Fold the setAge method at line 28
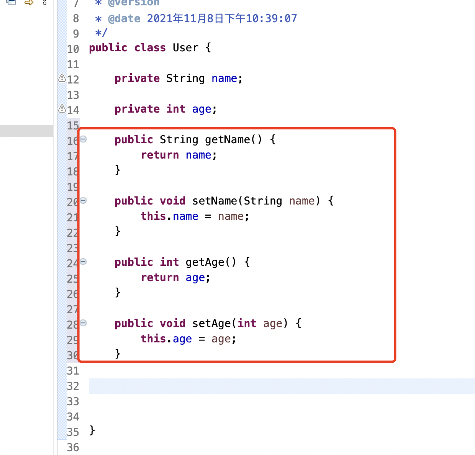Screen dimensions: 475x455 [84, 323]
